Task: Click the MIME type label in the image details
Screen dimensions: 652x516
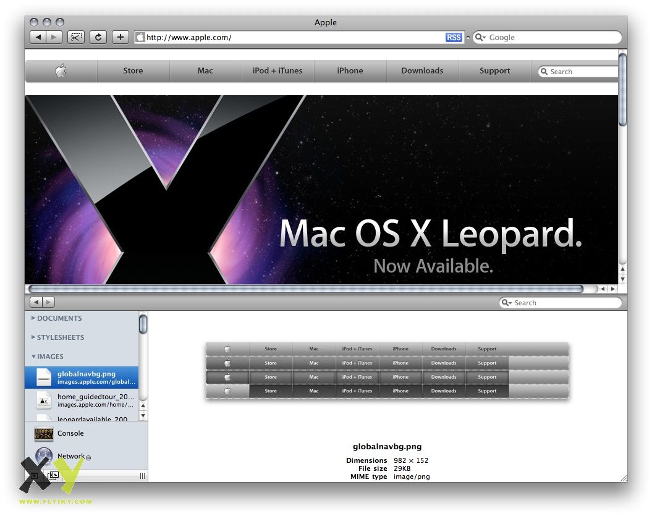Action: pyautogui.click(x=368, y=476)
